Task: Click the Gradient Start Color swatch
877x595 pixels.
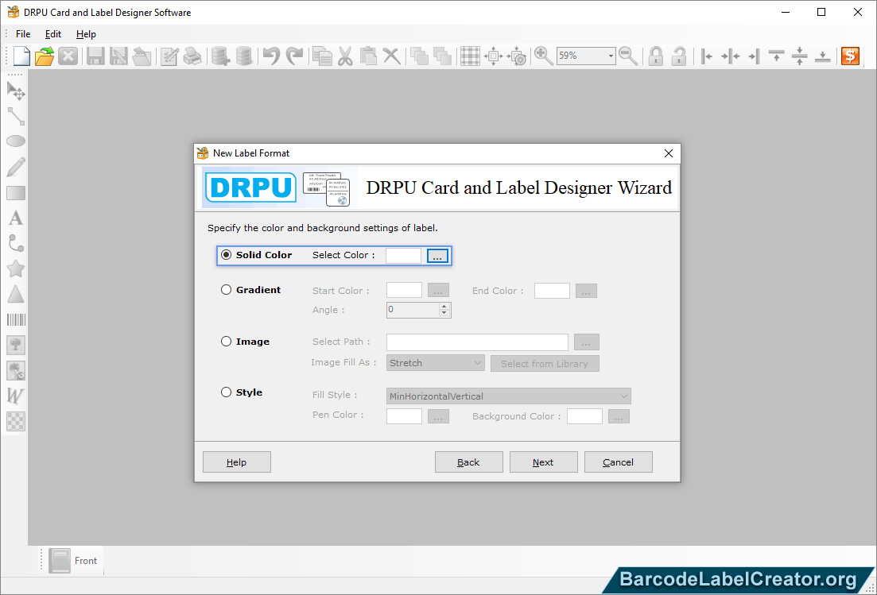Action: (x=405, y=291)
